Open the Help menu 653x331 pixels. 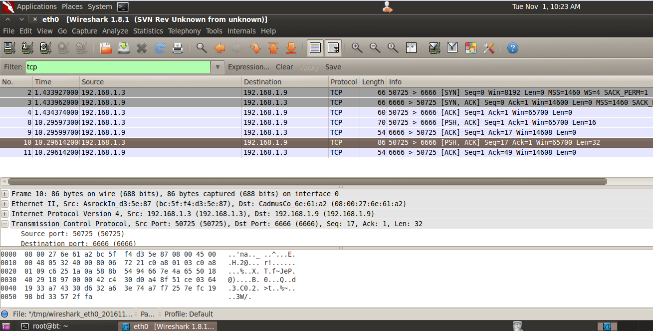(268, 31)
